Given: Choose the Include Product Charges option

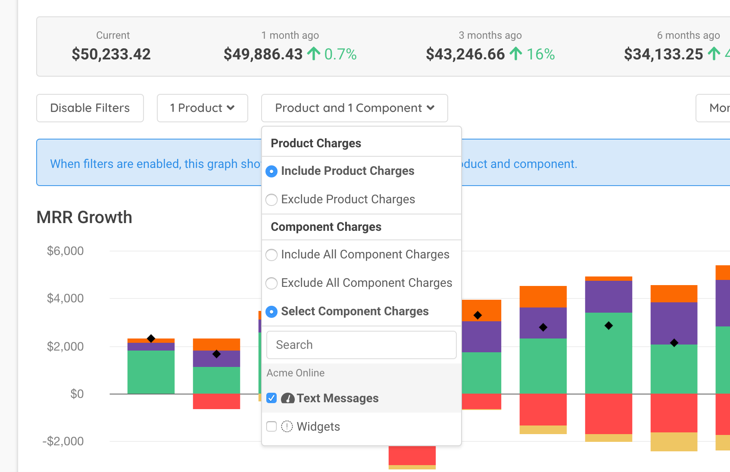Looking at the screenshot, I should tap(271, 171).
